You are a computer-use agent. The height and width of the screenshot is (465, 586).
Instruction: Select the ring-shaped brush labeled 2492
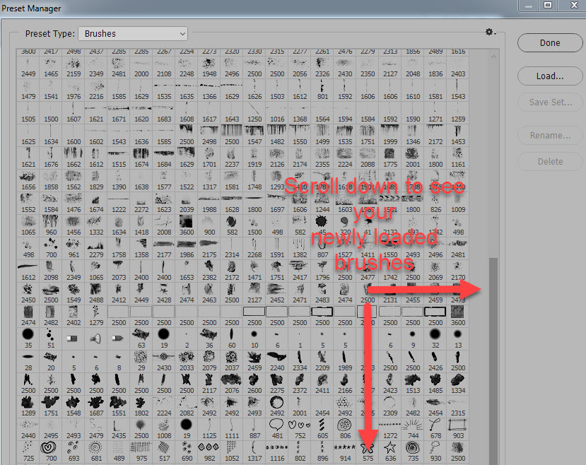[277, 406]
